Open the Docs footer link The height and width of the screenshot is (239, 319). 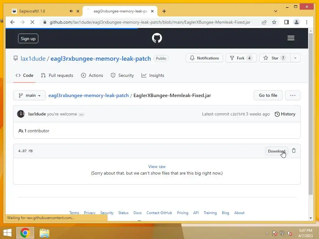point(137,213)
